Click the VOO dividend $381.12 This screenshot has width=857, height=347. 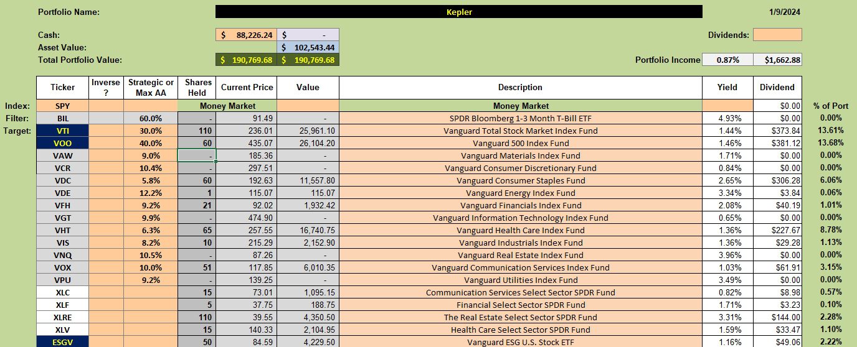pos(777,143)
